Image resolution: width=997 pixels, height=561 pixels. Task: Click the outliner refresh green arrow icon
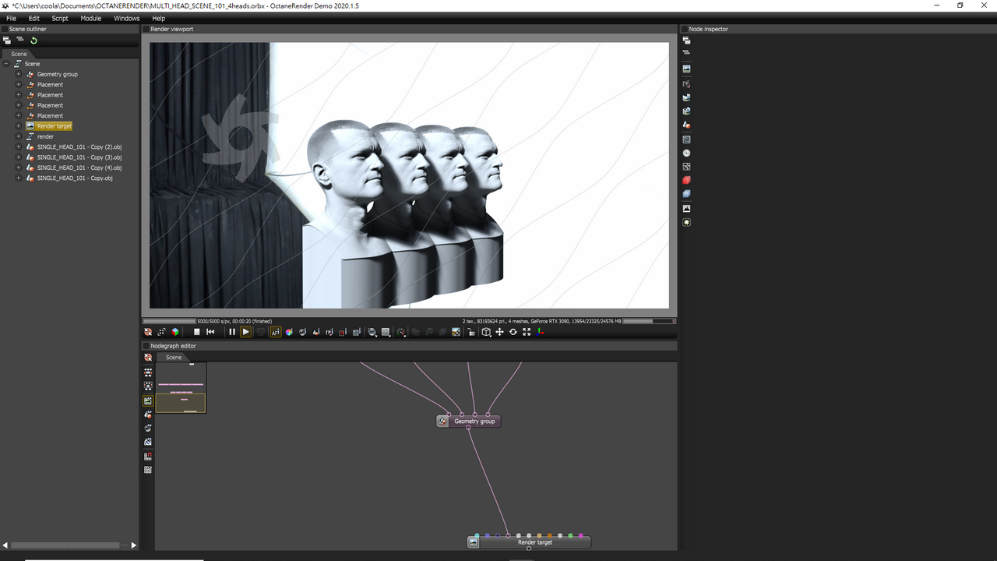pos(33,41)
